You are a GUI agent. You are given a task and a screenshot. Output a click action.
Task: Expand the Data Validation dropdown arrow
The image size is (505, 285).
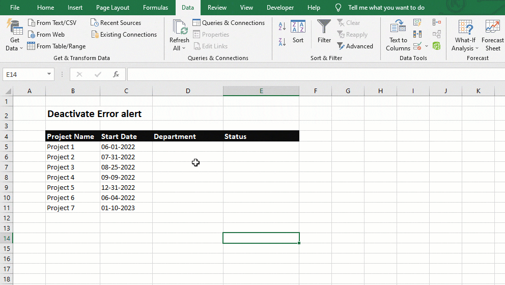(x=427, y=46)
